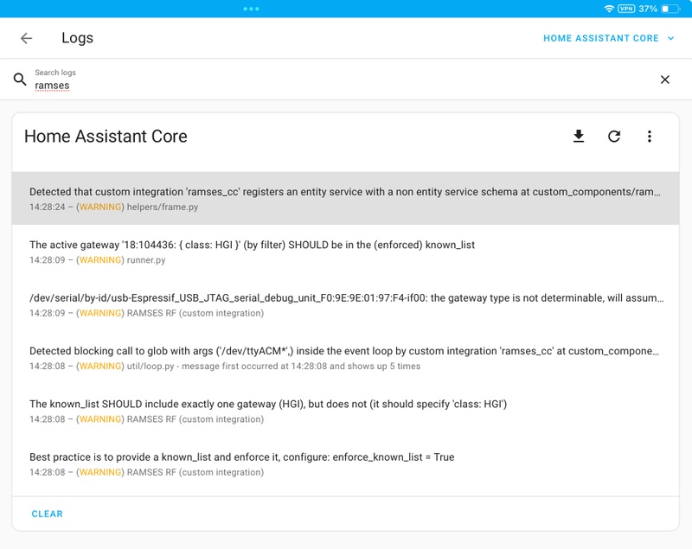Image resolution: width=692 pixels, height=549 pixels.
Task: Clear all log entries with CLEAR button
Action: [48, 514]
